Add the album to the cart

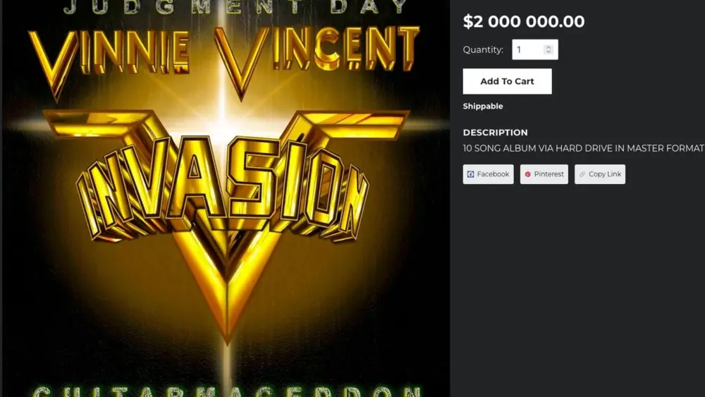[507, 81]
